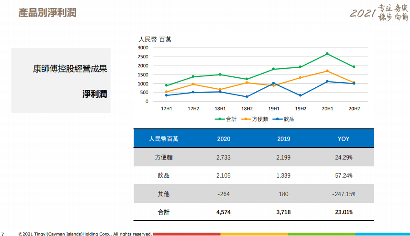Click the bold 淨利潤 label
Image resolution: width=410 pixels, height=236 pixels.
point(95,94)
